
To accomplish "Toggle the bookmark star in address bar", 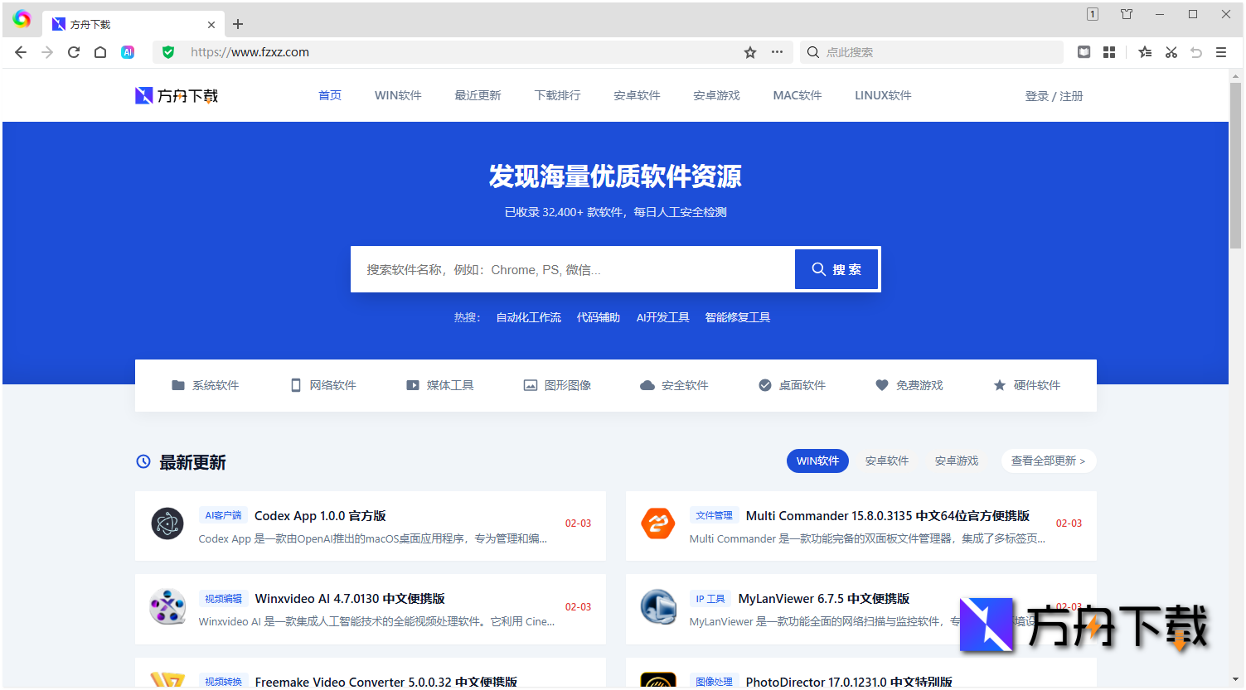I will [749, 51].
